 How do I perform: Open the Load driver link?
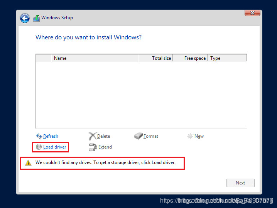pyautogui.click(x=54, y=147)
